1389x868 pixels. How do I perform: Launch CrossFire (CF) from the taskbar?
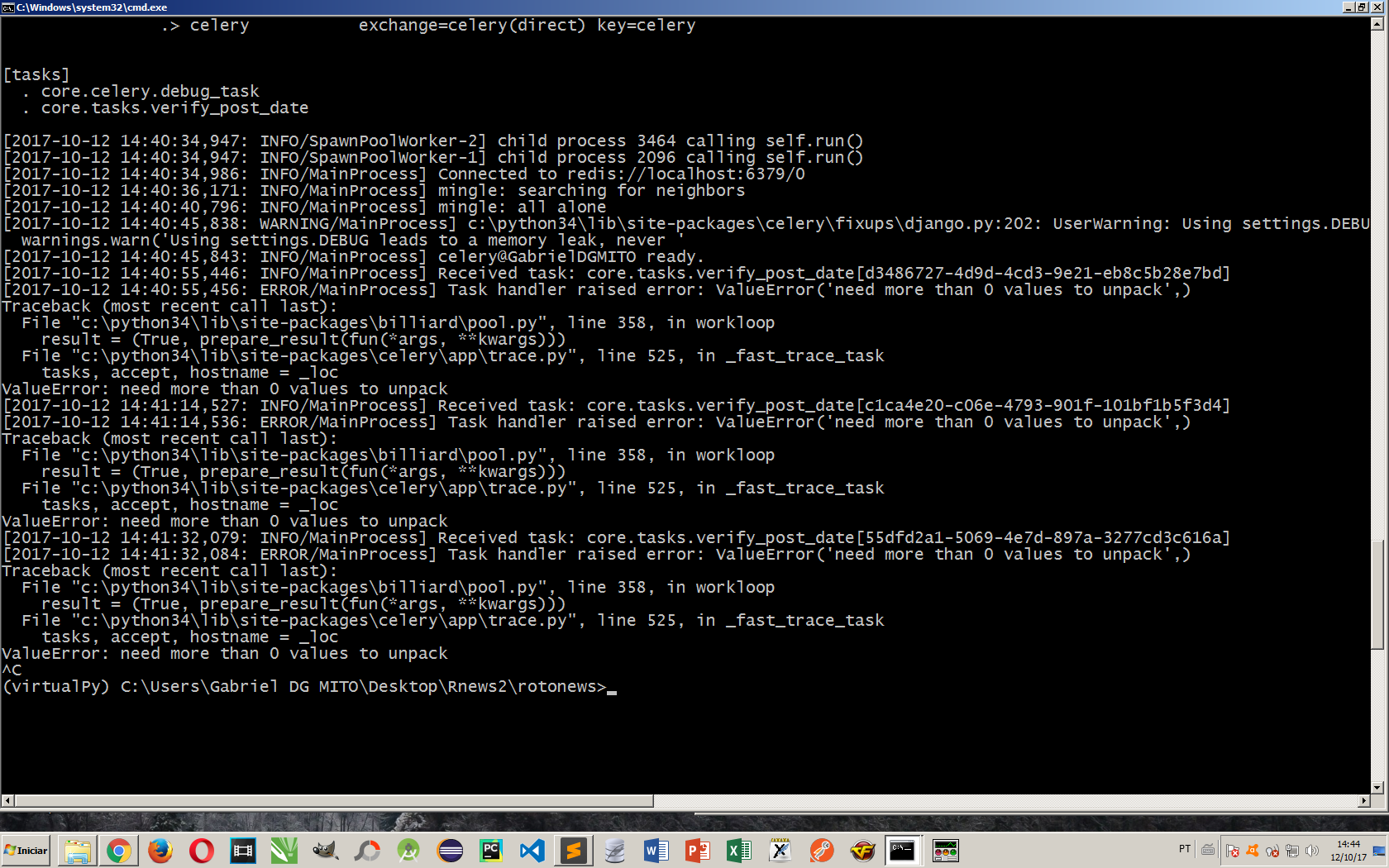863,851
